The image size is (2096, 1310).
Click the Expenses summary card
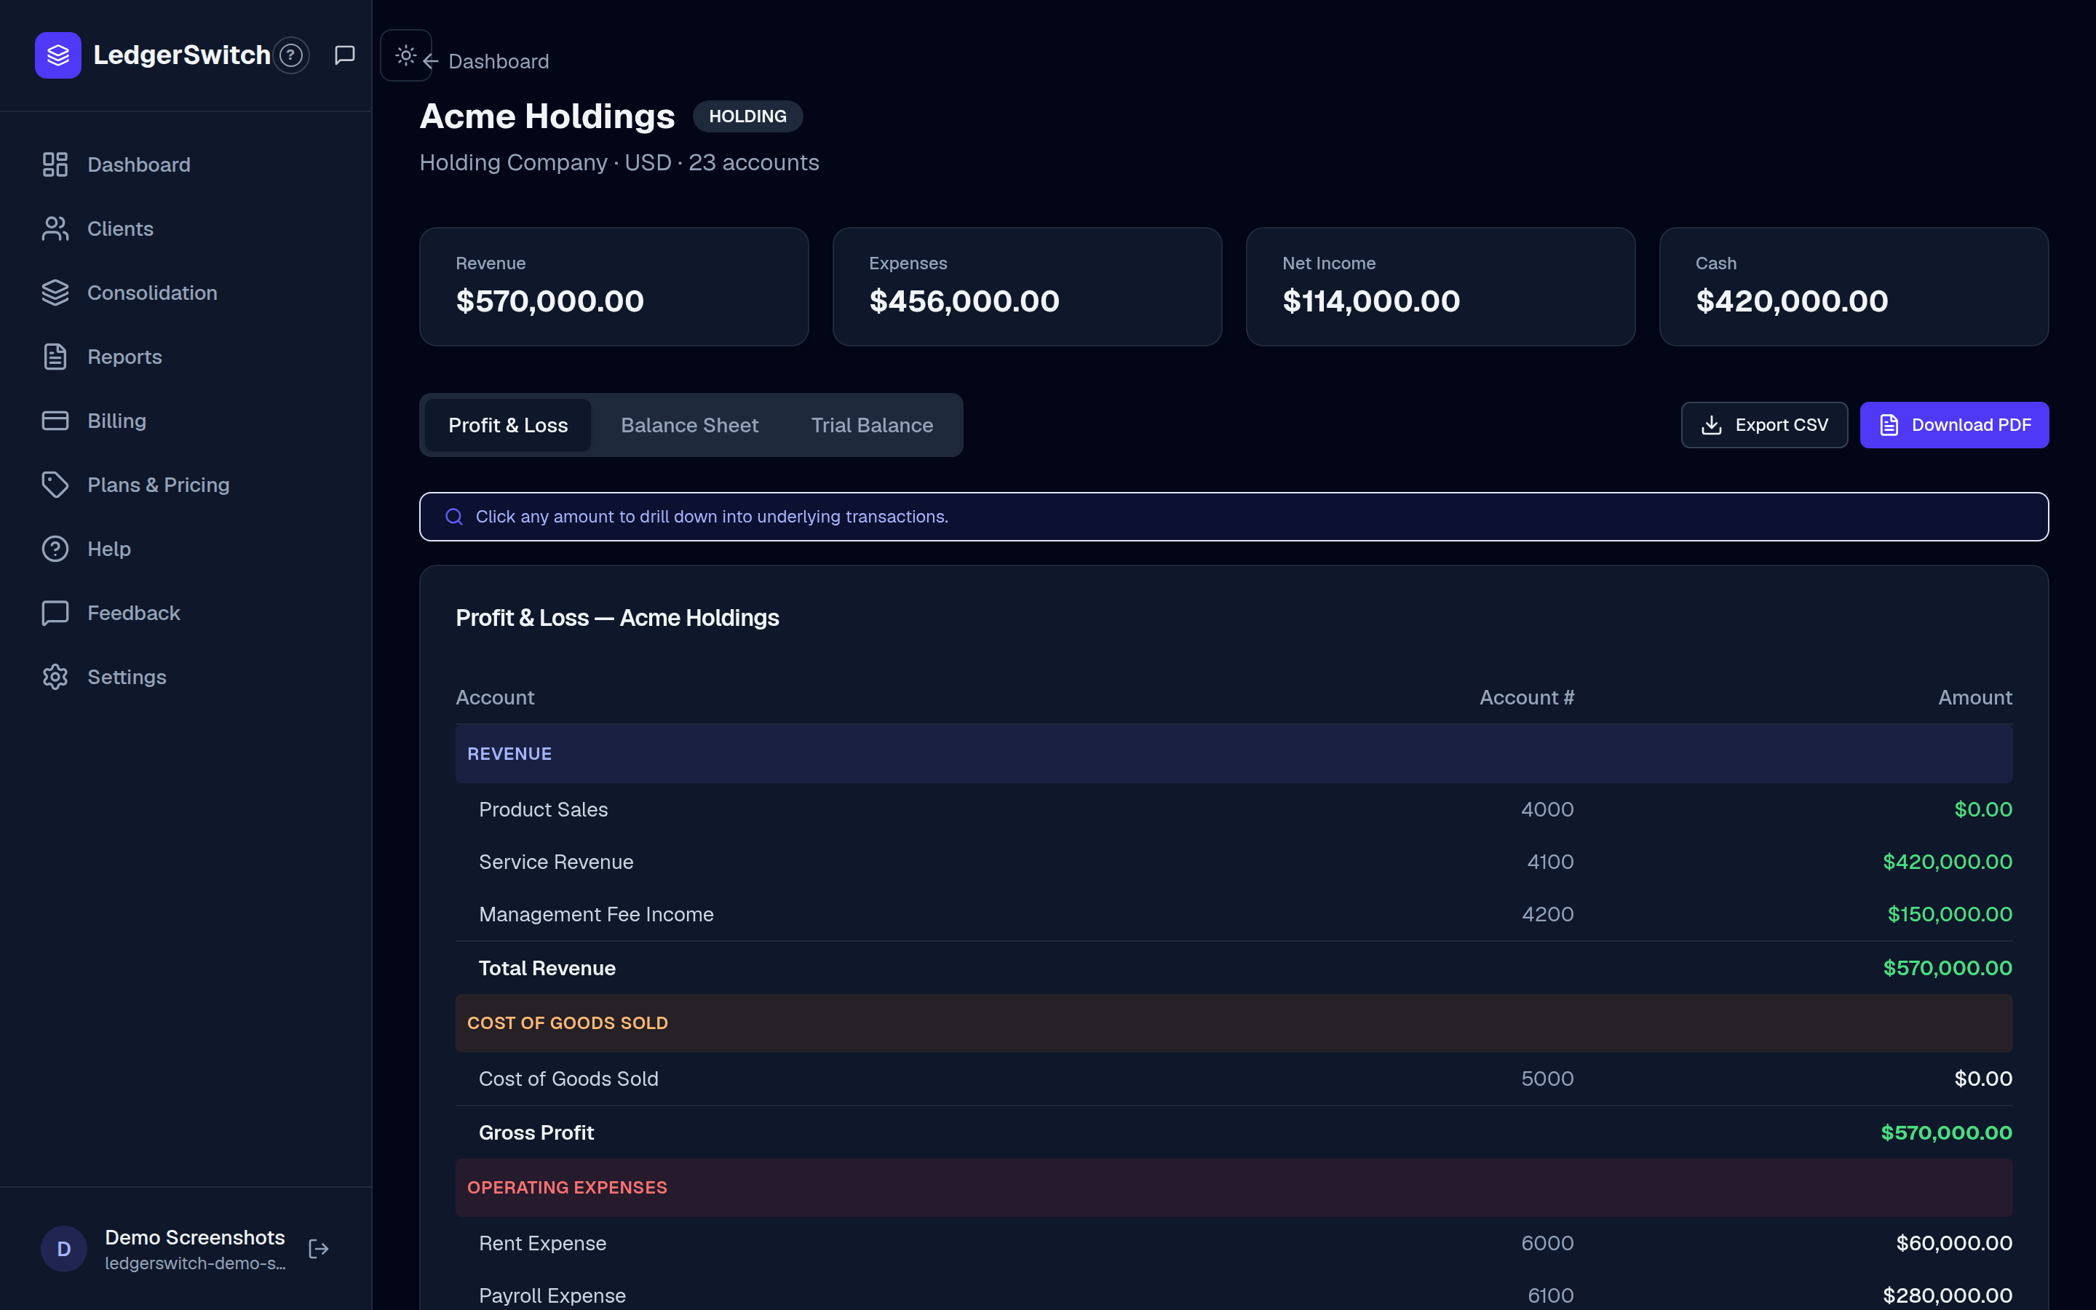point(1027,287)
